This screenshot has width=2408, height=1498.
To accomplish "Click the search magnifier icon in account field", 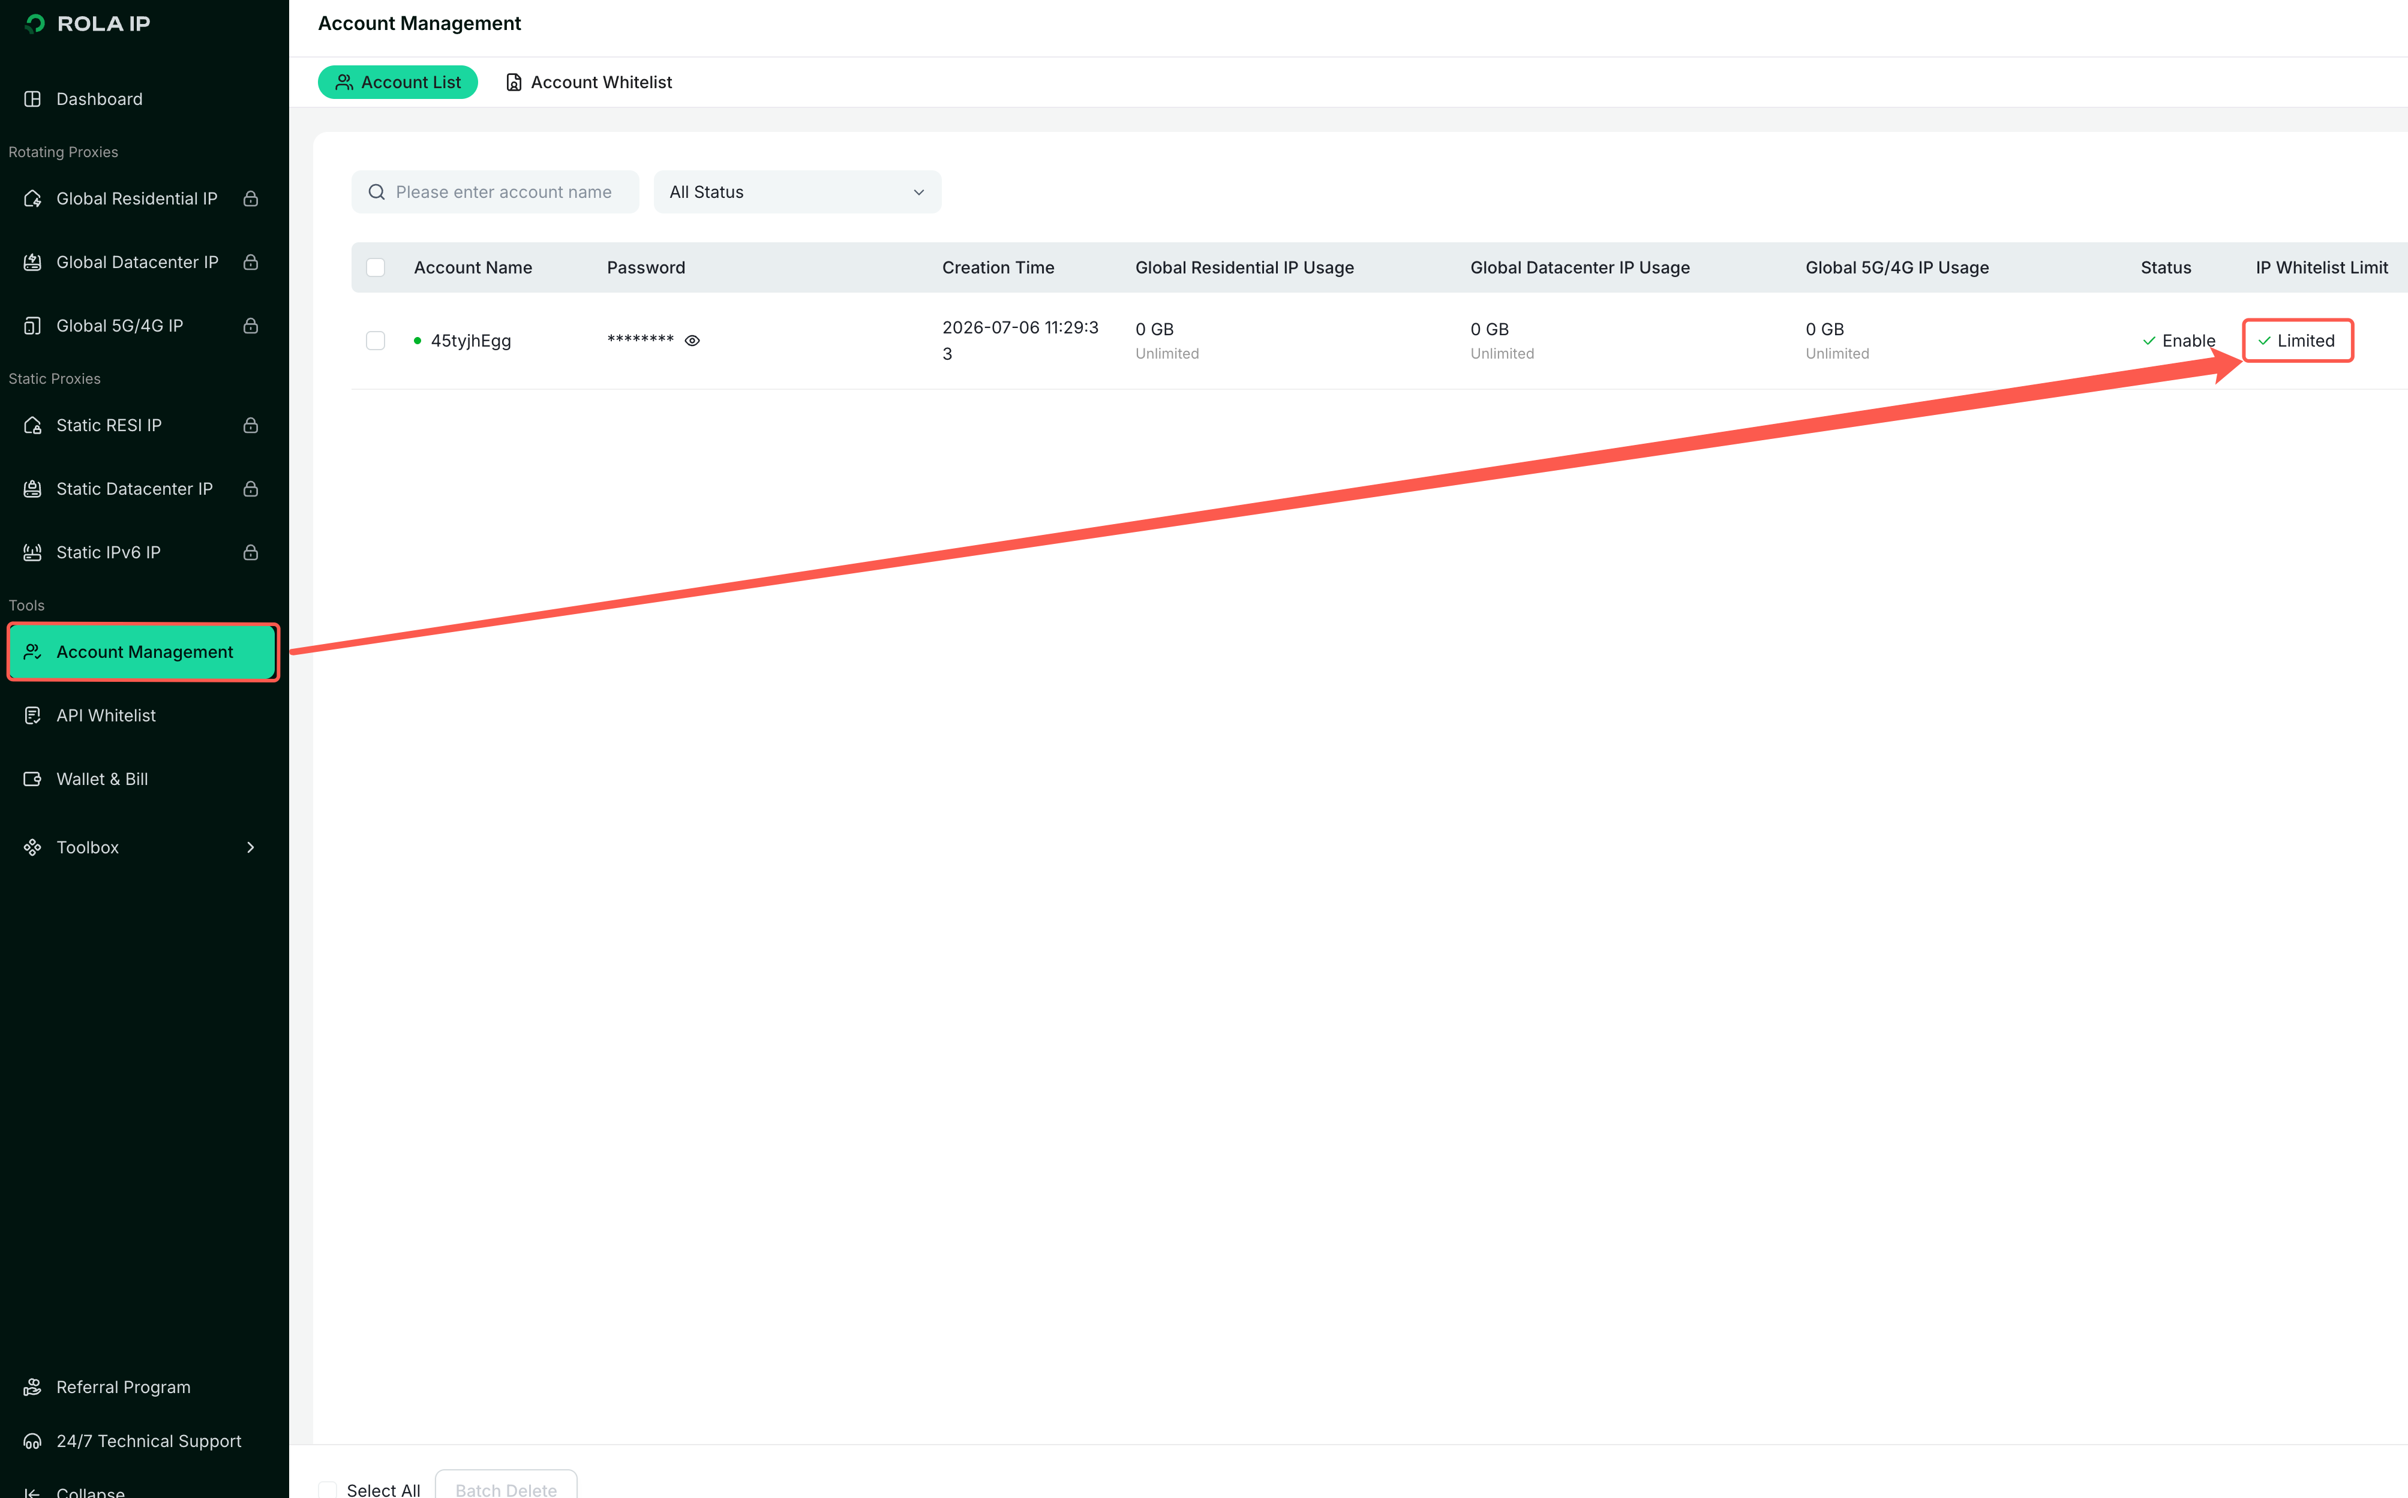I will 377,192.
